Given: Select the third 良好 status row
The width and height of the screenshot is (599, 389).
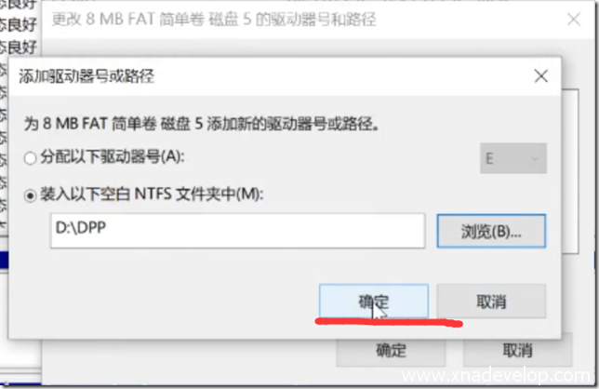Looking at the screenshot, I should [x=19, y=47].
